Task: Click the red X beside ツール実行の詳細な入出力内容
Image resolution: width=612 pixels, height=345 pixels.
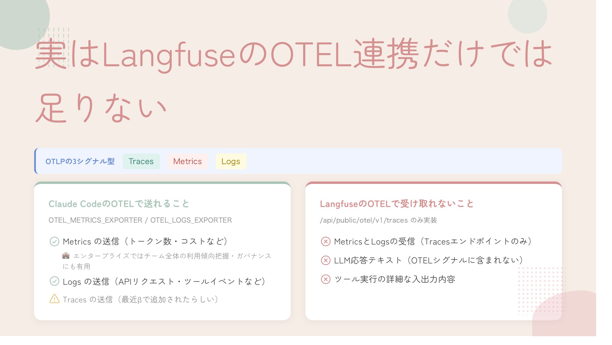Action: (325, 279)
